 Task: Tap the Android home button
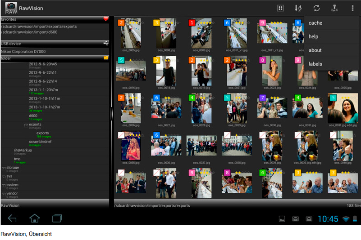[x=35, y=218]
